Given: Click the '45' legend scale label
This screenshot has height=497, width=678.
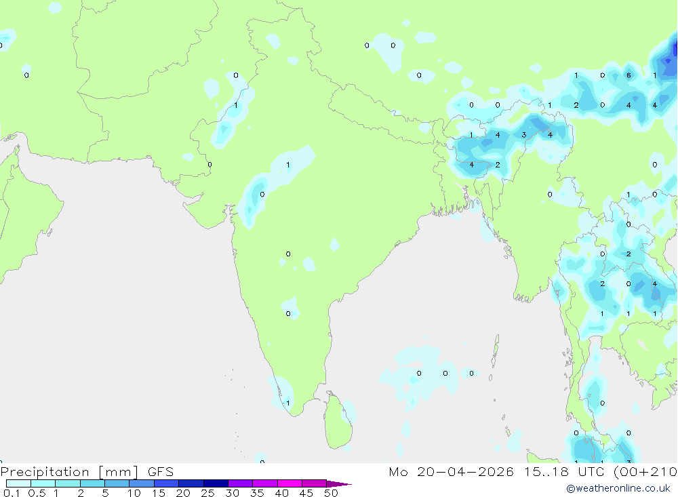Looking at the screenshot, I should coord(306,493).
